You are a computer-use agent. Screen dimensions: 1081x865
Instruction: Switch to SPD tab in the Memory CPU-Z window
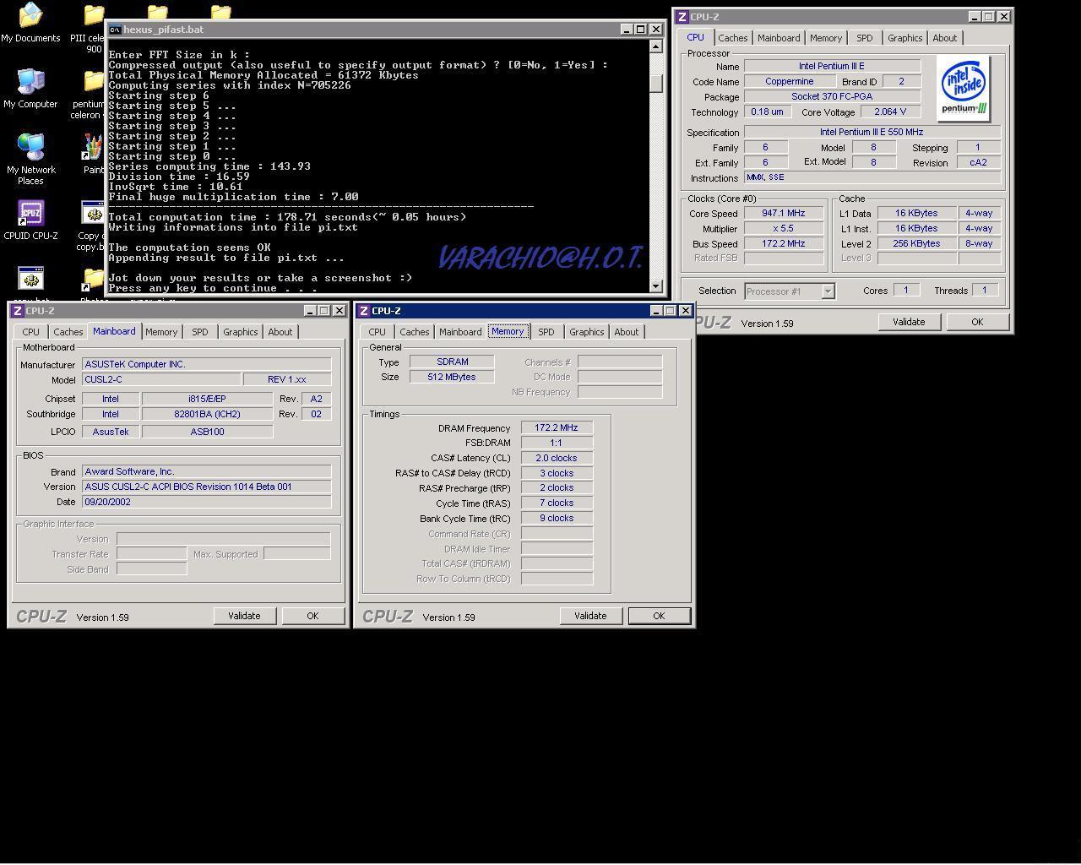546,332
